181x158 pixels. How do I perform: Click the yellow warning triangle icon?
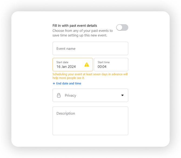tap(86, 65)
